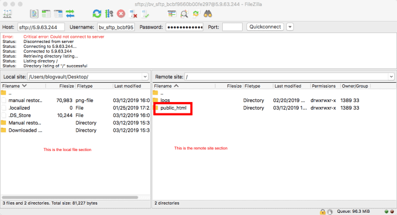Reconnect to last server icon

tap(146, 14)
